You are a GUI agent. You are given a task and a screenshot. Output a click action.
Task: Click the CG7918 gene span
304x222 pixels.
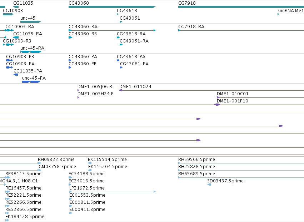[x=241, y=7]
